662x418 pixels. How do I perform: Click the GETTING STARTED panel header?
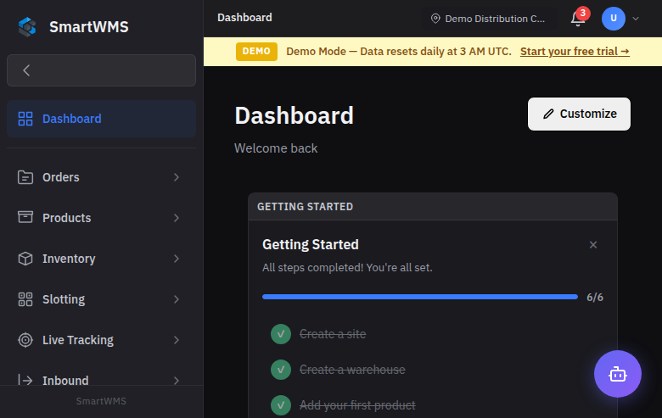point(433,207)
